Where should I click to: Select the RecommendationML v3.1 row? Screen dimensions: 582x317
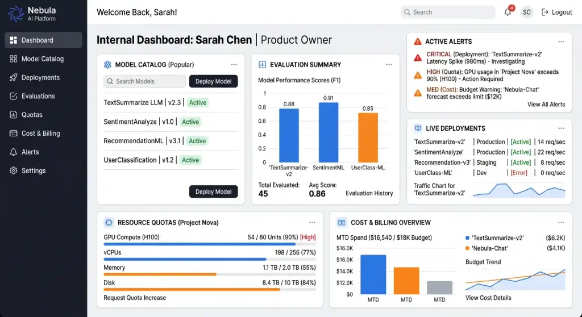click(x=171, y=141)
